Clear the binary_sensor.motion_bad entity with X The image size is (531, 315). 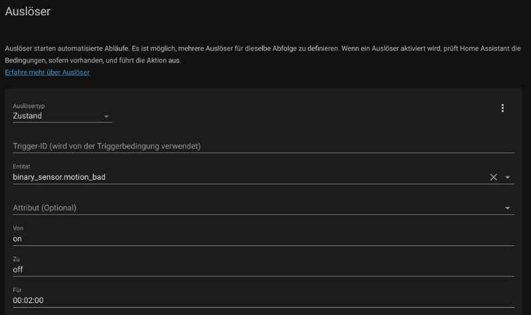pos(493,177)
